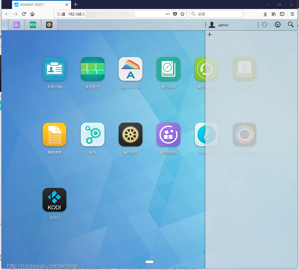The height and width of the screenshot is (270, 299).
Task: Click the Firefox search box
Action: tap(216, 14)
